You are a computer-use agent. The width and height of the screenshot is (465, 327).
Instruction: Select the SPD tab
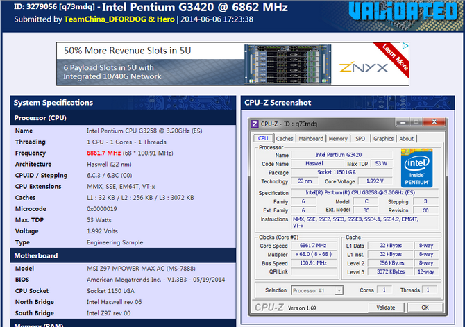pyautogui.click(x=360, y=138)
